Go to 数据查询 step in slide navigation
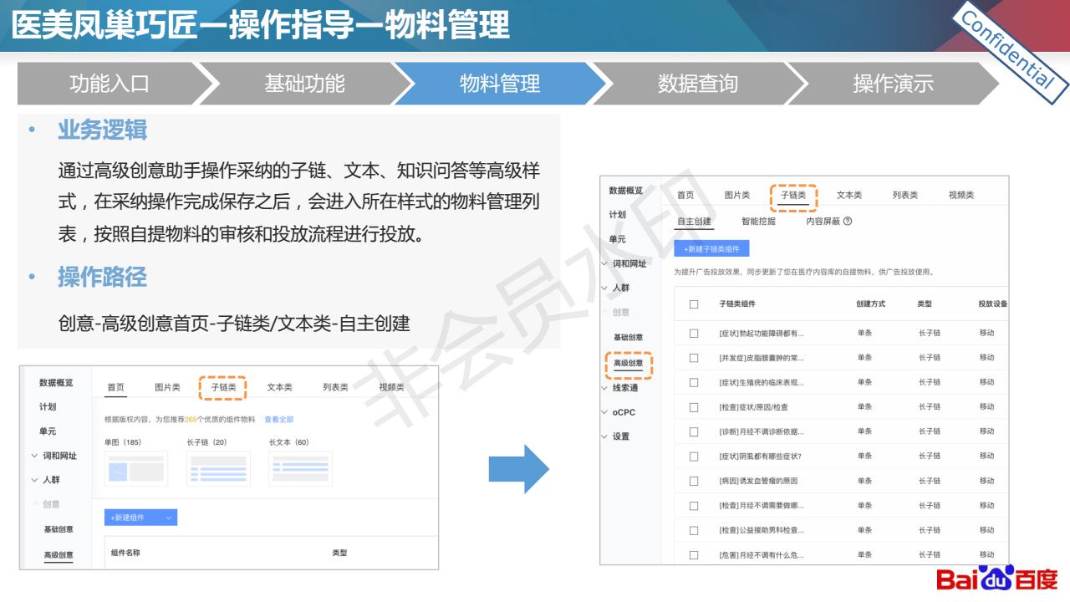 coord(697,84)
